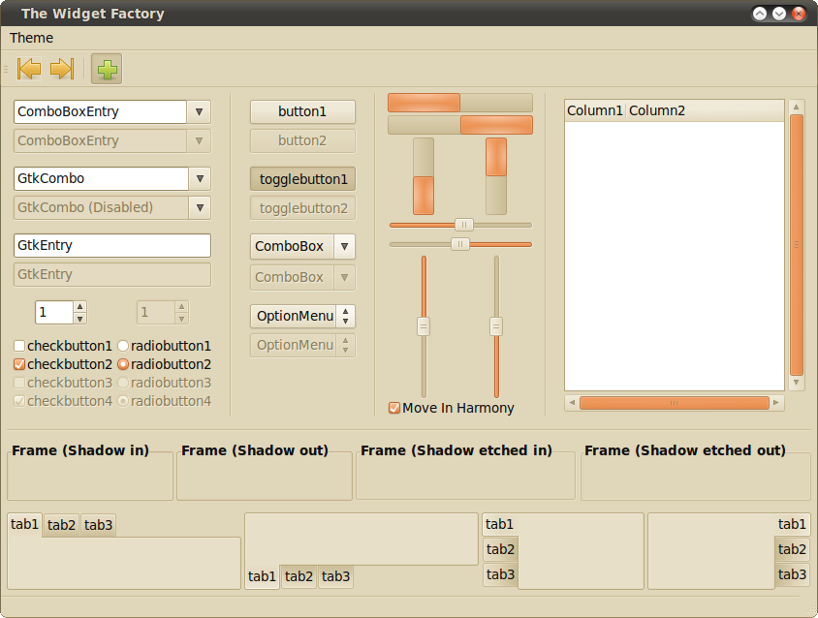Select radiobutton1
Viewport: 818px width, 618px height.
coord(123,346)
